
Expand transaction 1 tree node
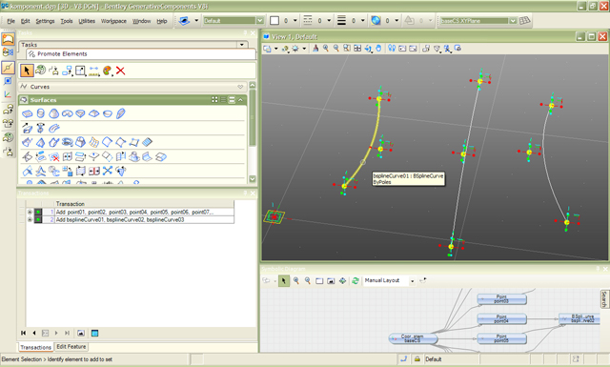[x=30, y=213]
